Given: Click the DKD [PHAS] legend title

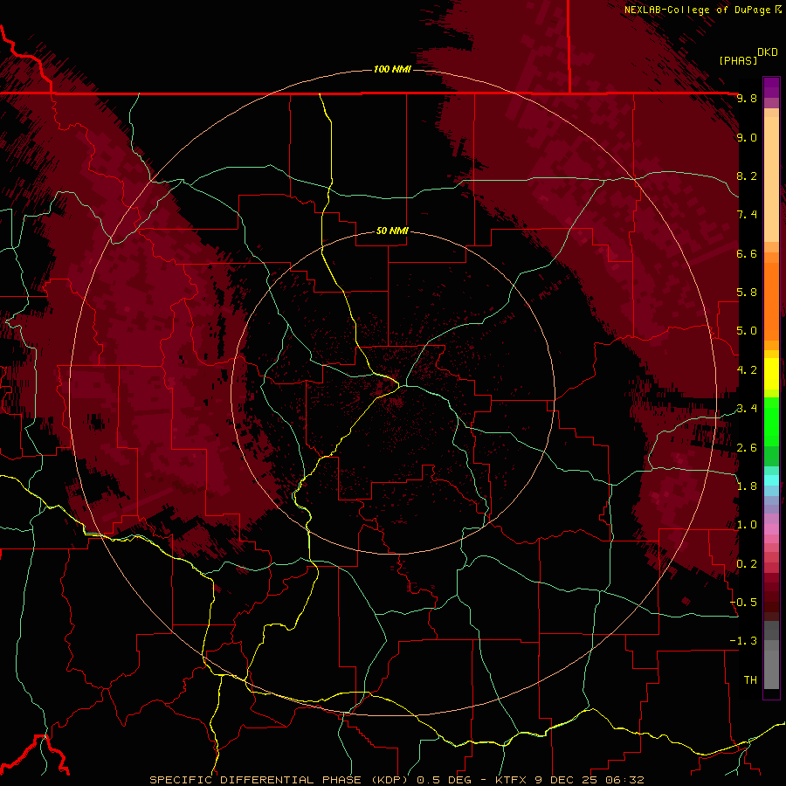Looking at the screenshot, I should [x=748, y=56].
